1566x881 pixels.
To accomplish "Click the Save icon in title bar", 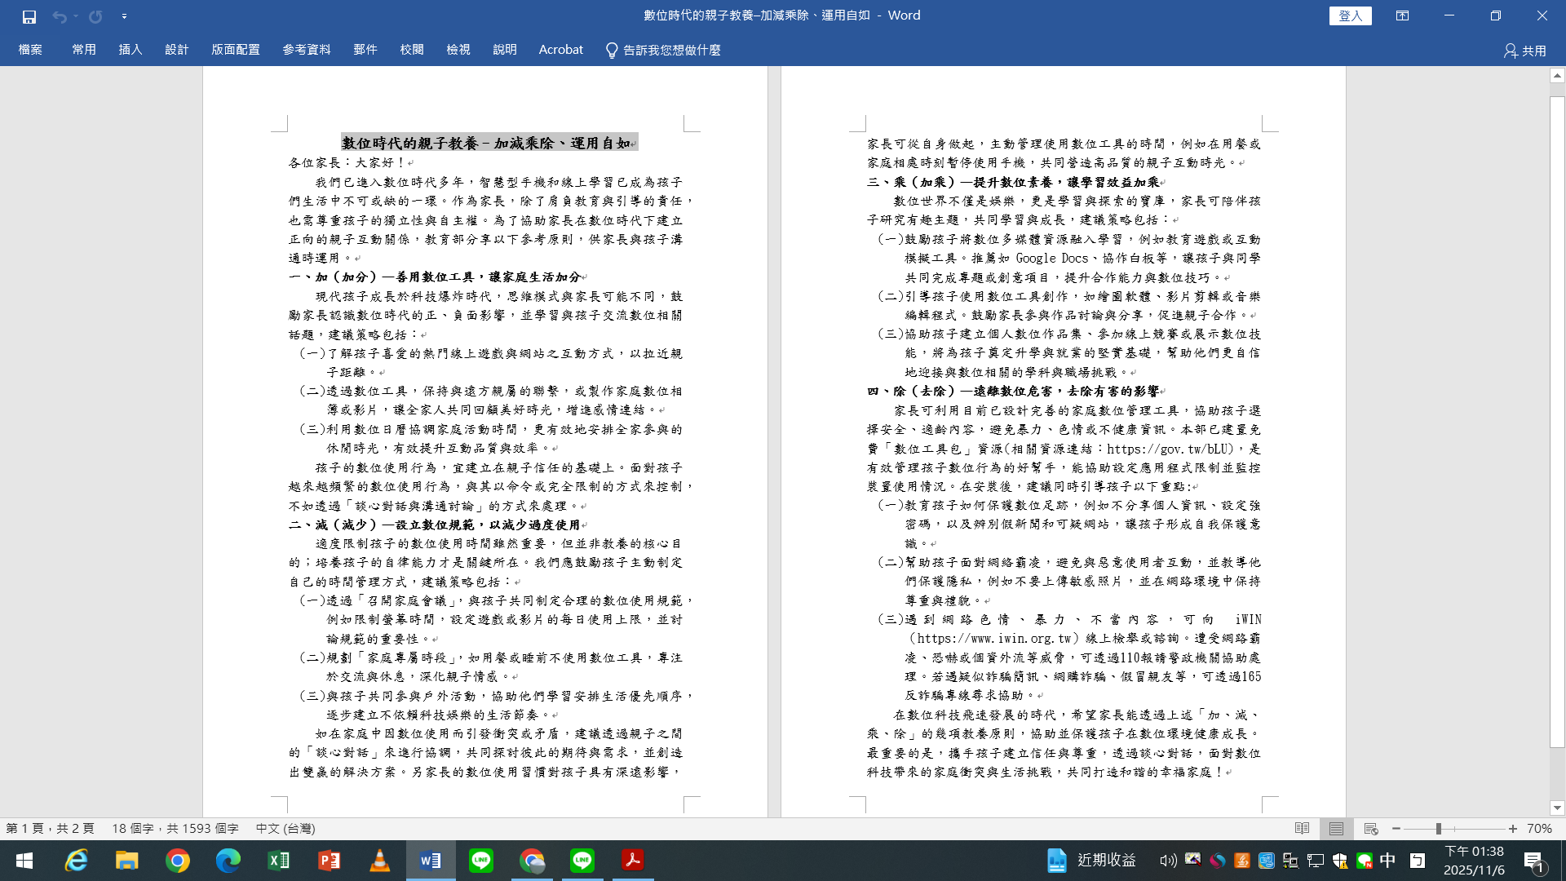I will pyautogui.click(x=29, y=16).
